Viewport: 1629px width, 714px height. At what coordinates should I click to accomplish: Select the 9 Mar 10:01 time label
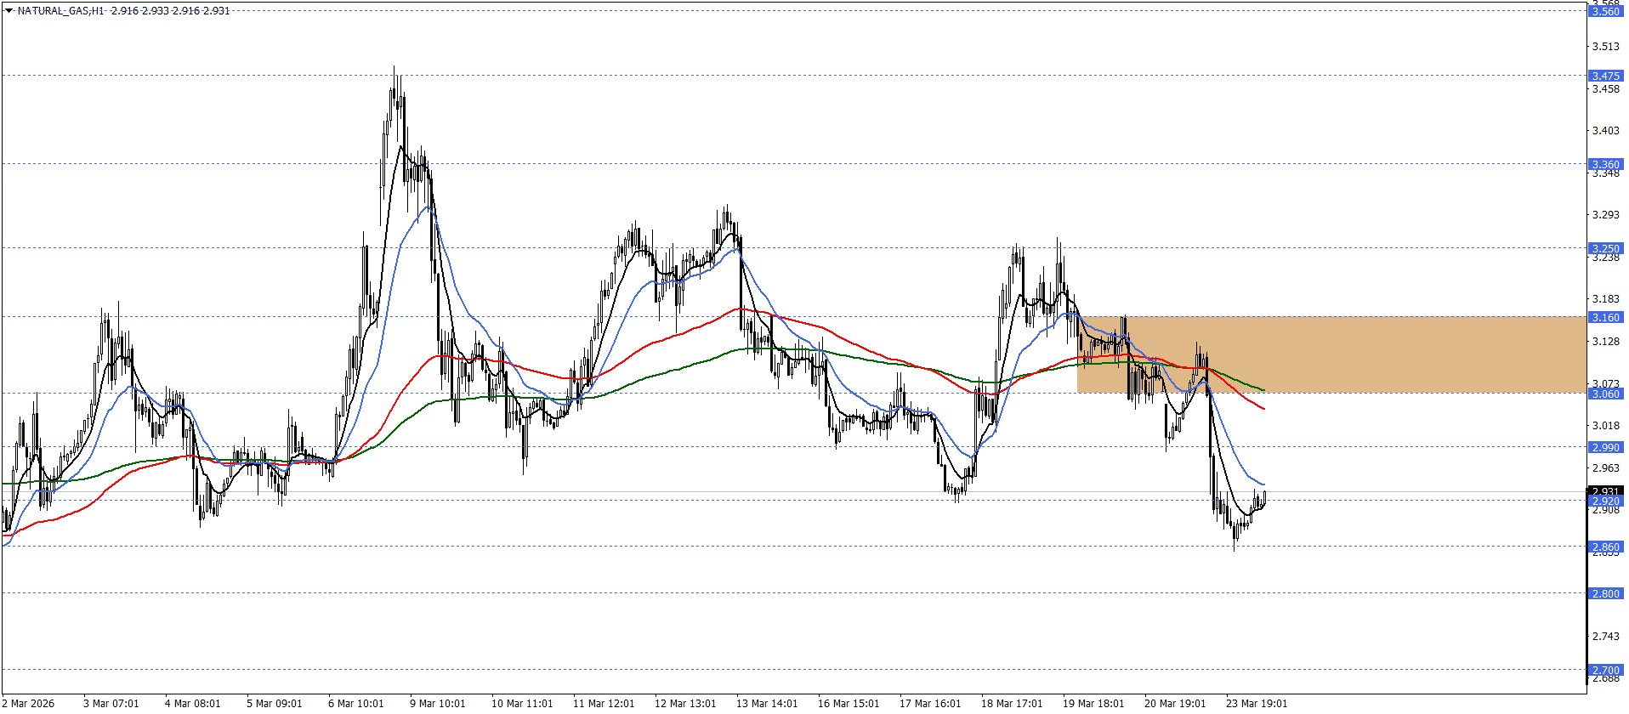437,703
